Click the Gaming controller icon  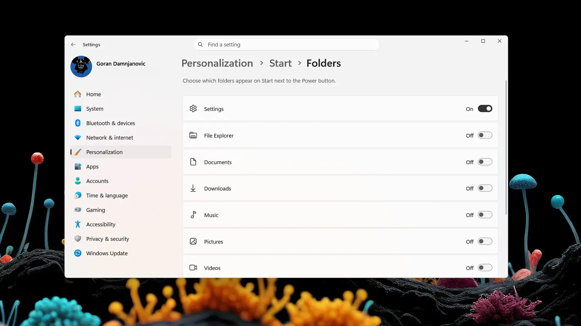(x=78, y=210)
